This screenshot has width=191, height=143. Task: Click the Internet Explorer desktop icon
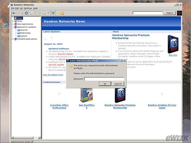coord(6,26)
